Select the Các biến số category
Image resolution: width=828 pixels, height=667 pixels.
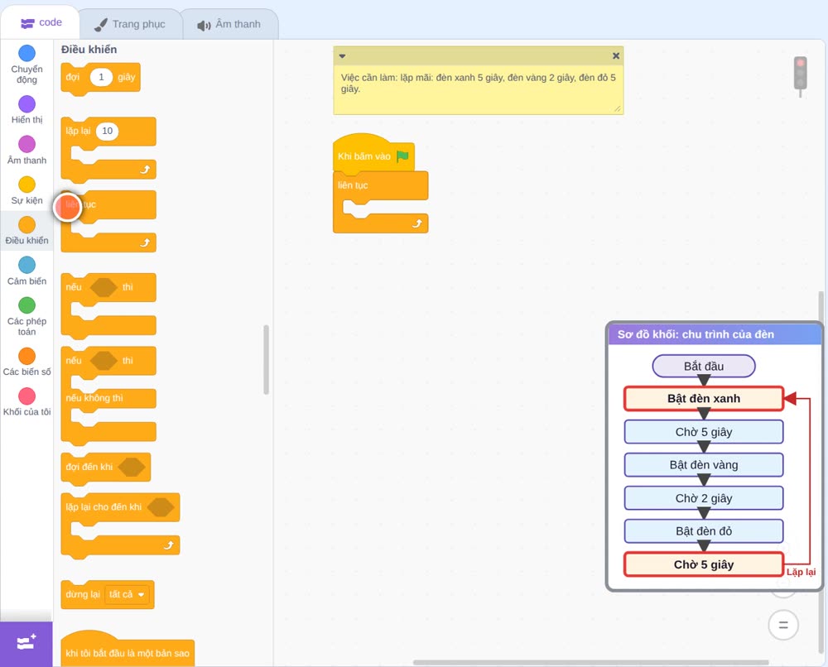(27, 362)
